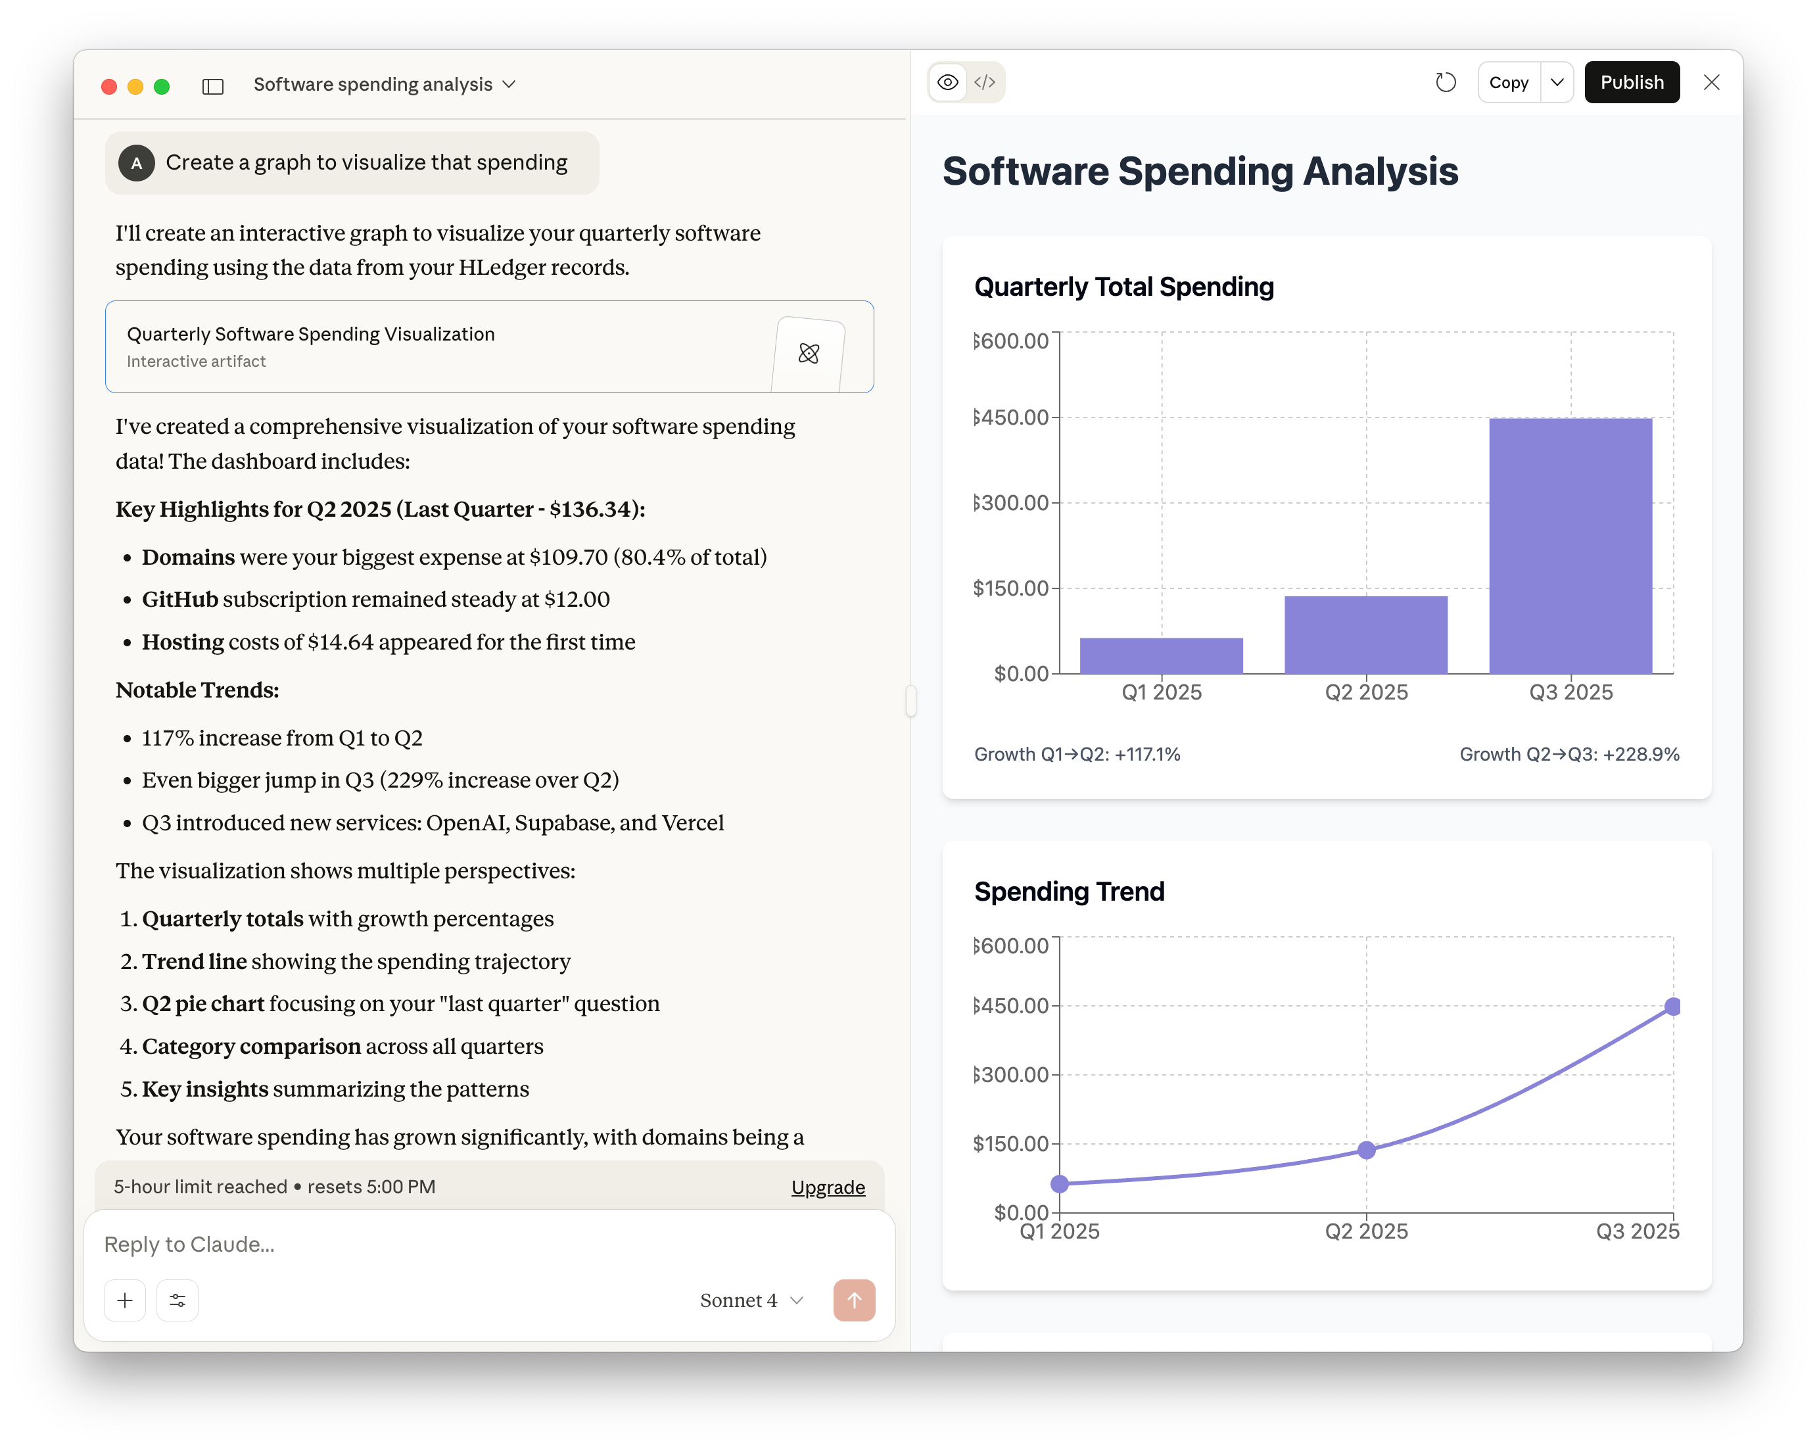Click the plus attachment icon
Image resolution: width=1817 pixels, height=1449 pixels.
[125, 1300]
